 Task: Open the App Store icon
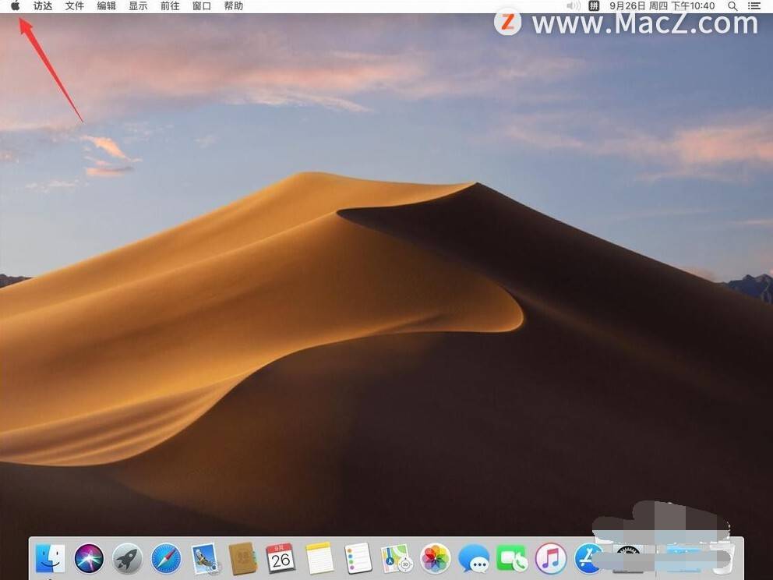pos(588,558)
